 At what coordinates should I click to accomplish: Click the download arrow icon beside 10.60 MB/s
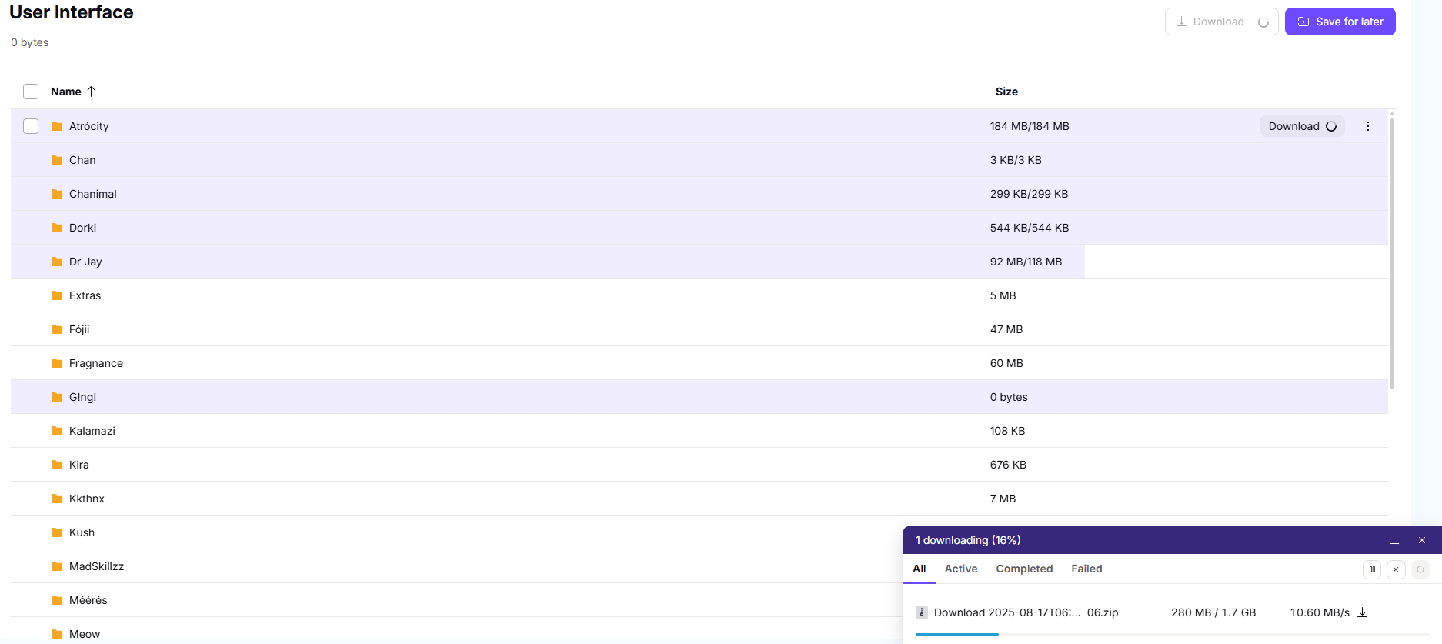(x=1362, y=612)
